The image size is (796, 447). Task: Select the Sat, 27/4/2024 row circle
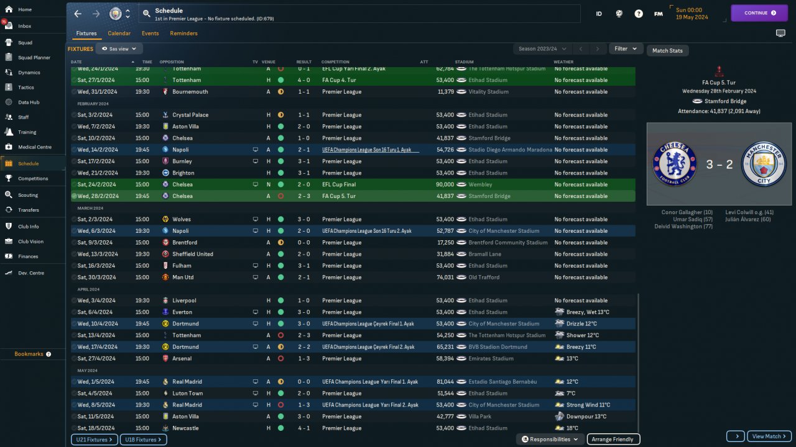tap(74, 358)
